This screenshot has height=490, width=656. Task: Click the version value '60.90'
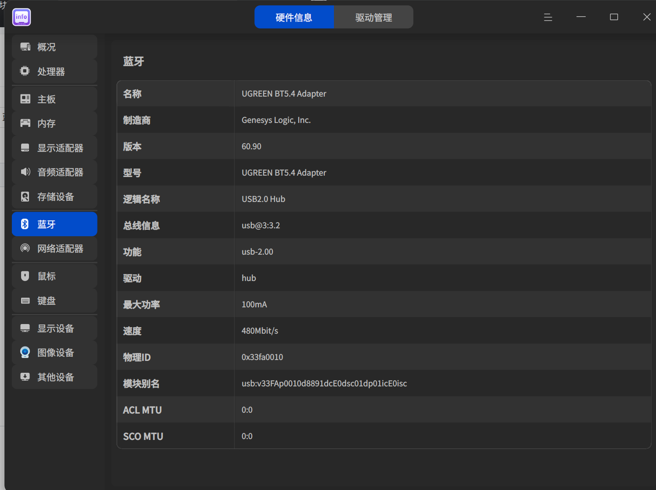coord(251,146)
